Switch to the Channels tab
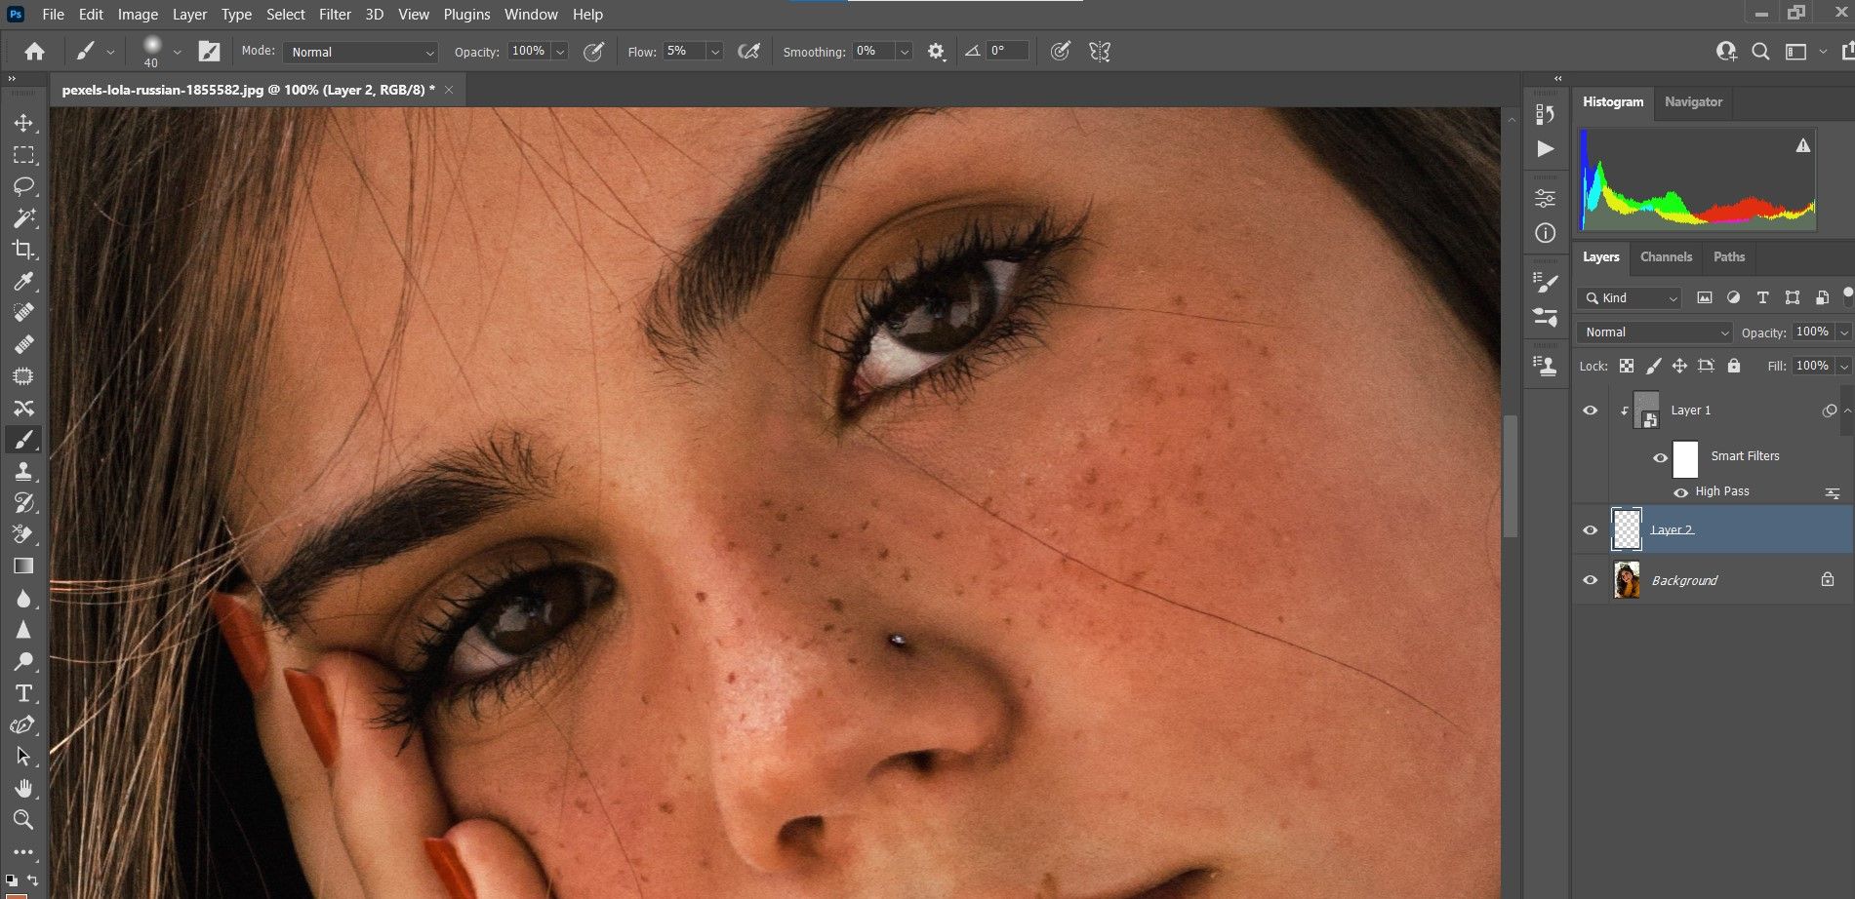The width and height of the screenshot is (1855, 899). (x=1666, y=257)
